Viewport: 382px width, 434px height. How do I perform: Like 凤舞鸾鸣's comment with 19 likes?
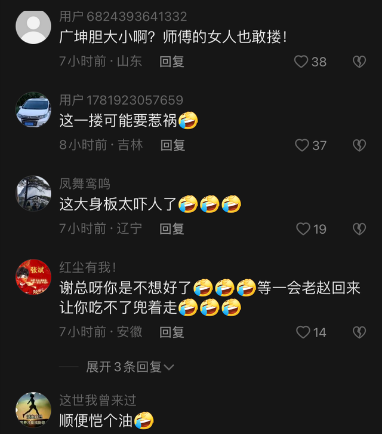(303, 229)
